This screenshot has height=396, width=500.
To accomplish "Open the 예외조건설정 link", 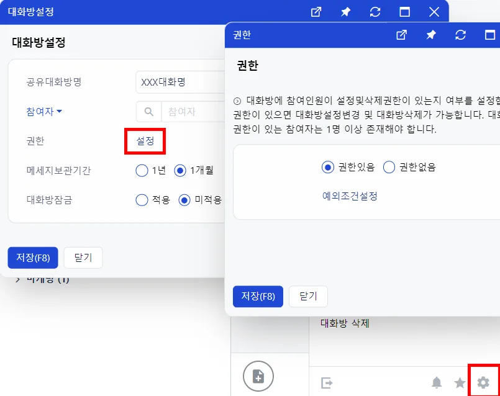I will pyautogui.click(x=350, y=196).
